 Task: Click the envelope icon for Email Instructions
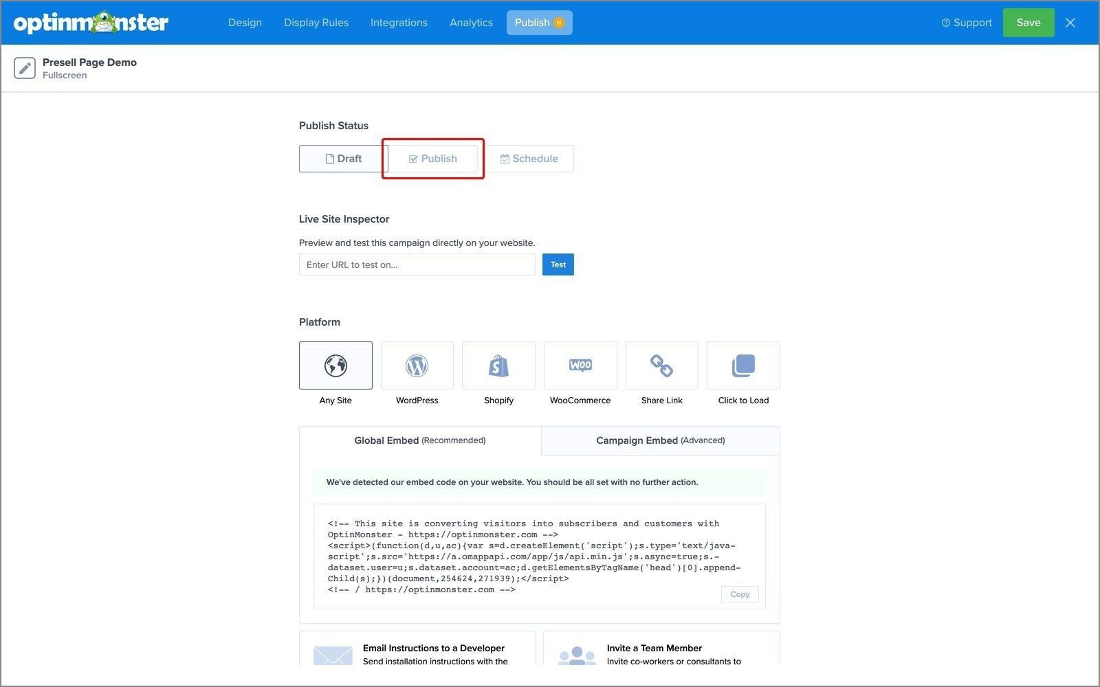333,655
